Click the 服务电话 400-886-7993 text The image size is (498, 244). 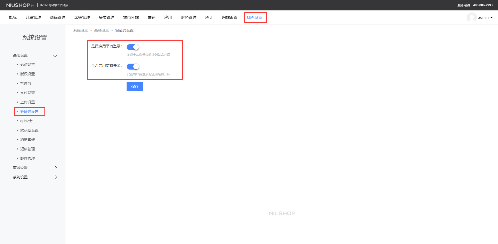point(475,5)
